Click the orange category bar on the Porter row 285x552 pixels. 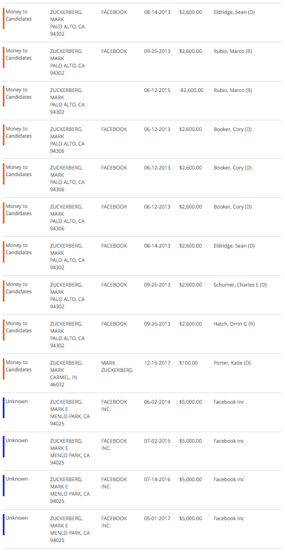click(3, 369)
